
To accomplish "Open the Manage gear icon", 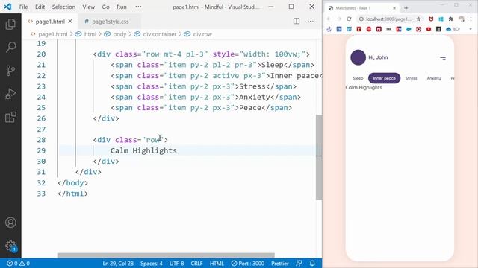I will coord(10,246).
